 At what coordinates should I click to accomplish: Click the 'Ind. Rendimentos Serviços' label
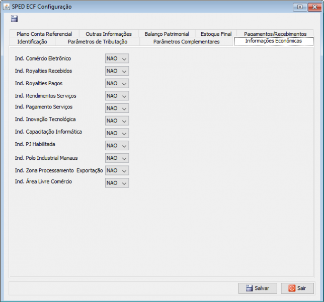[x=45, y=96]
